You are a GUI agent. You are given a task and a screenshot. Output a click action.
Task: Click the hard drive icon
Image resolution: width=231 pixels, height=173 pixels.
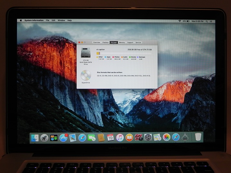tap(86, 53)
